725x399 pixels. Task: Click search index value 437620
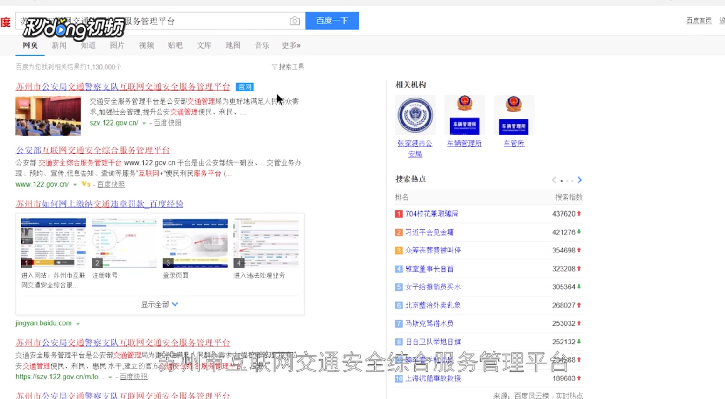tap(563, 214)
